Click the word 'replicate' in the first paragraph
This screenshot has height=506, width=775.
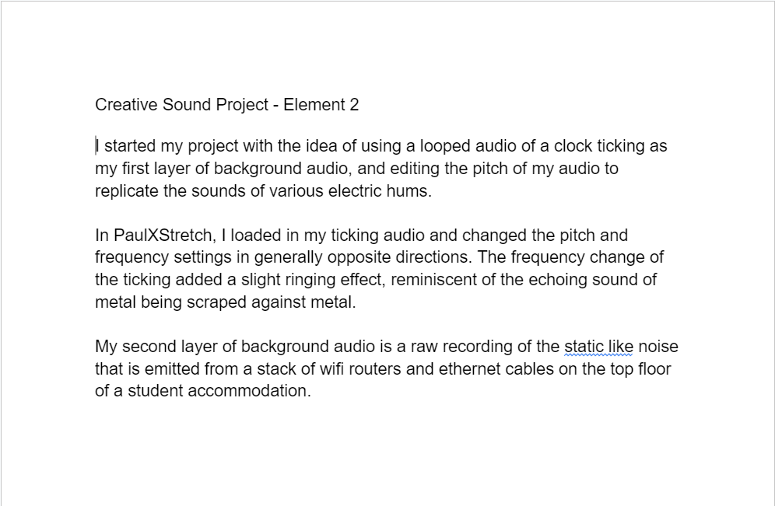point(127,191)
